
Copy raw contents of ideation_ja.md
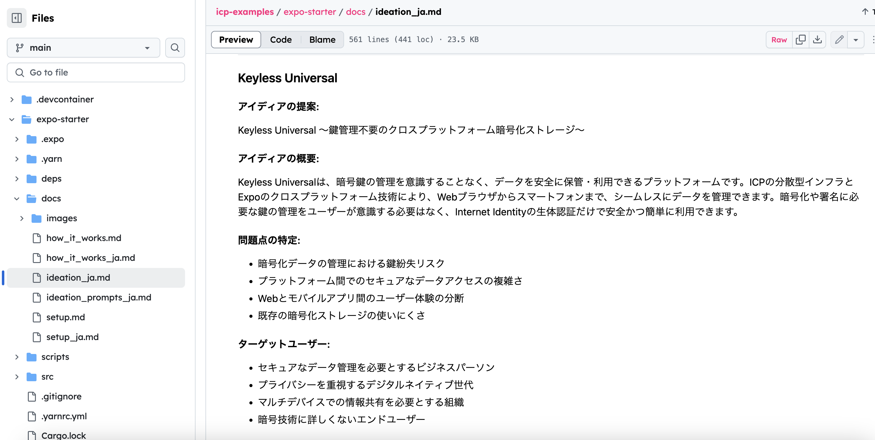click(801, 39)
